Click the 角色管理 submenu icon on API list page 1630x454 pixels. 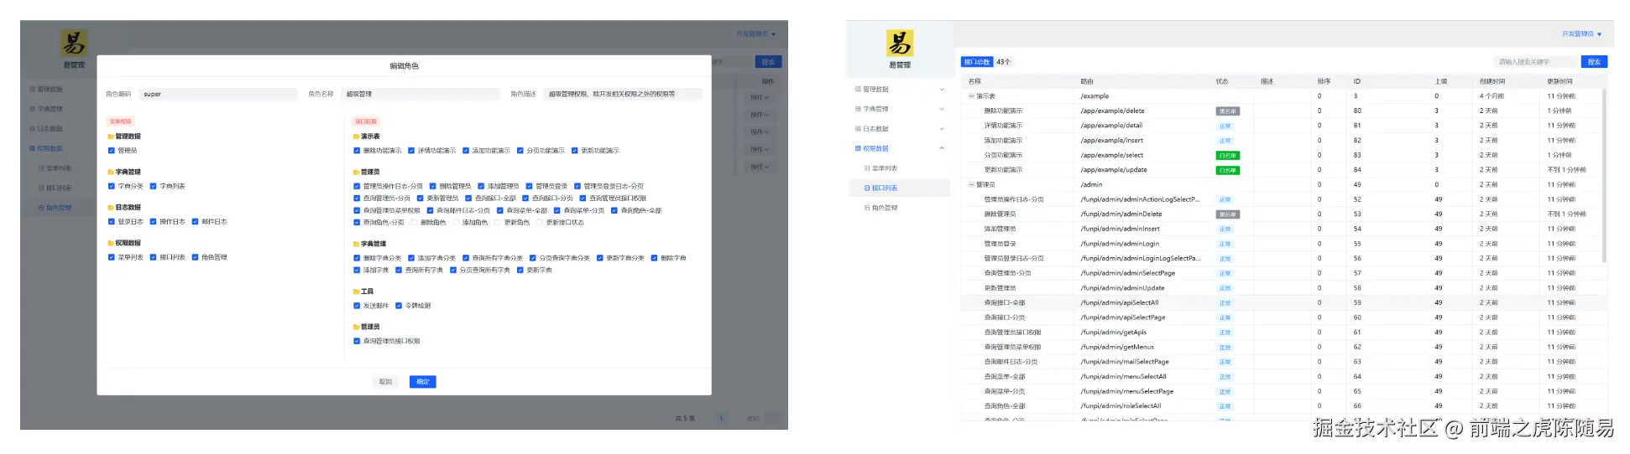[867, 208]
